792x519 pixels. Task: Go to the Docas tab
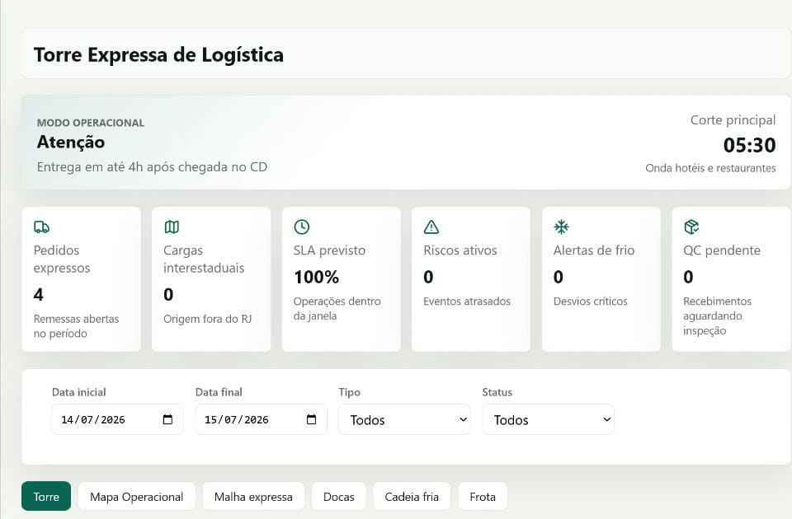(x=338, y=496)
